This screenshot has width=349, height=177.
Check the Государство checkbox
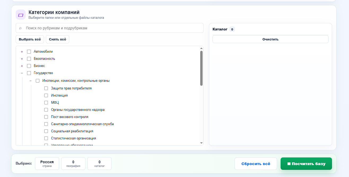(x=29, y=73)
